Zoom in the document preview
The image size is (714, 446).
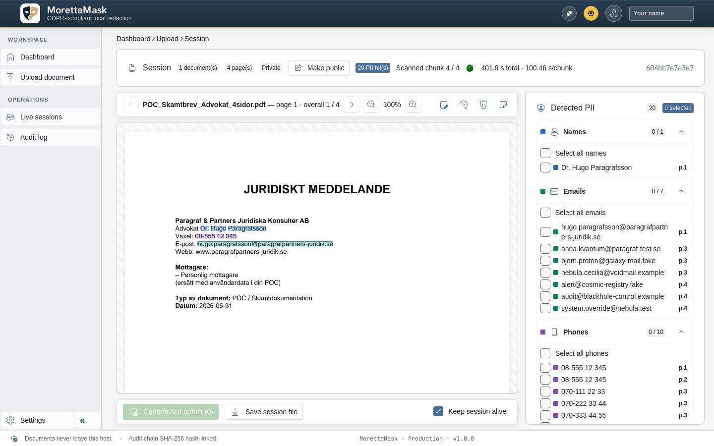pyautogui.click(x=413, y=105)
